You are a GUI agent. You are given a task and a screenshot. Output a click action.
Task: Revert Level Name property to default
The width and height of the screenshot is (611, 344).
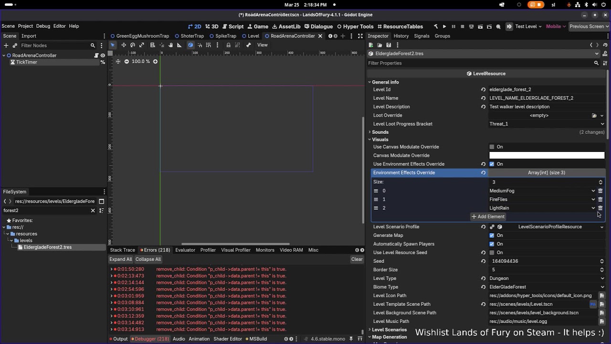[x=483, y=98]
